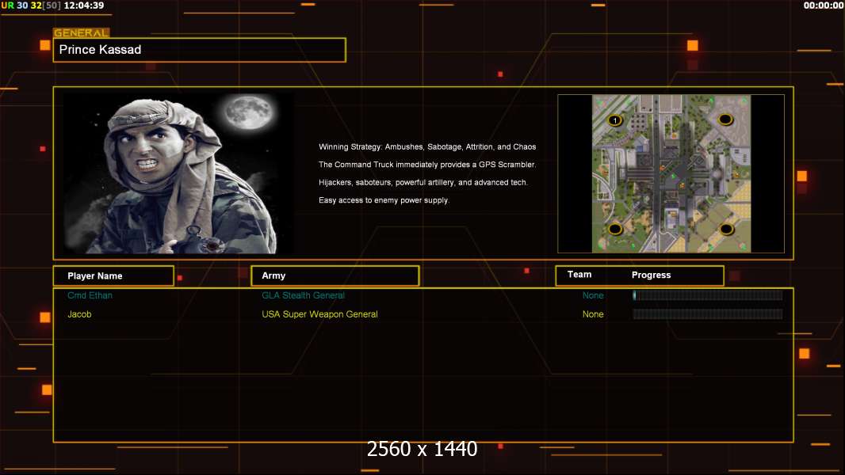
Task: Select the top-right start position on map
Action: point(725,119)
